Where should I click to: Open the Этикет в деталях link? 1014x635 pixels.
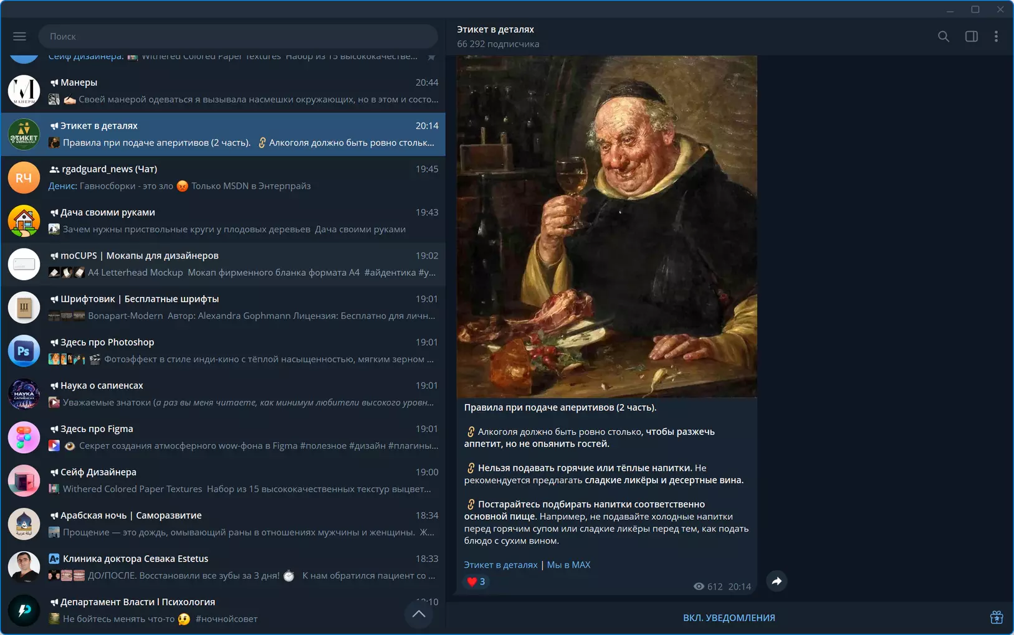pos(500,565)
